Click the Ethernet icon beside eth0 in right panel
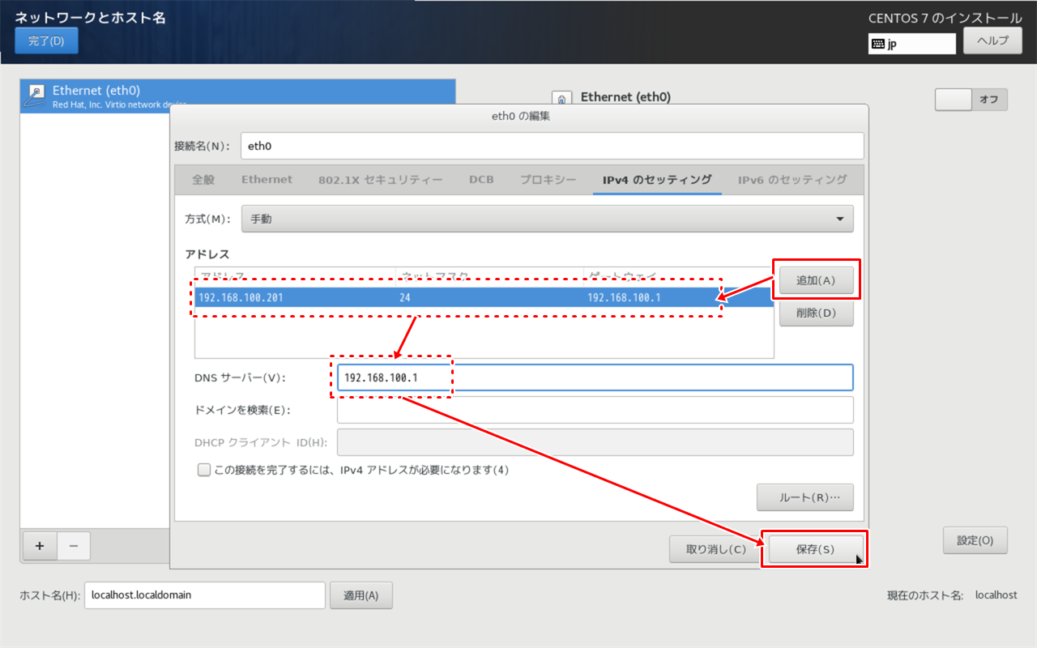Image resolution: width=1037 pixels, height=648 pixels. (562, 97)
